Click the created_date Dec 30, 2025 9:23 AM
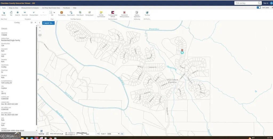This screenshot has width=273, height=139. pyautogui.click(x=9, y=104)
